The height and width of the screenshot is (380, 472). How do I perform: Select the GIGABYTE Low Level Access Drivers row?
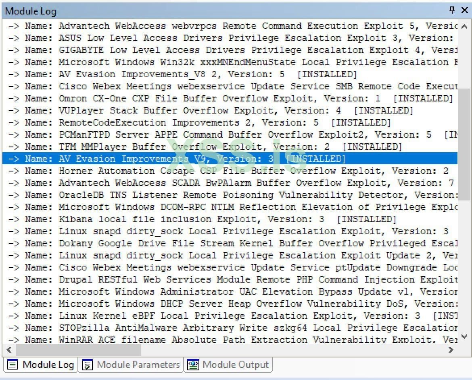coord(230,50)
